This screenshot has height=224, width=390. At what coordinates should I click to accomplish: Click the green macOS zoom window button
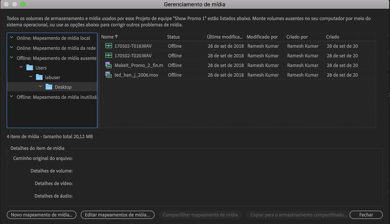coord(23,4)
